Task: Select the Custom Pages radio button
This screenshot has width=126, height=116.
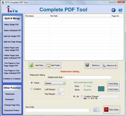Action: pos(82,96)
